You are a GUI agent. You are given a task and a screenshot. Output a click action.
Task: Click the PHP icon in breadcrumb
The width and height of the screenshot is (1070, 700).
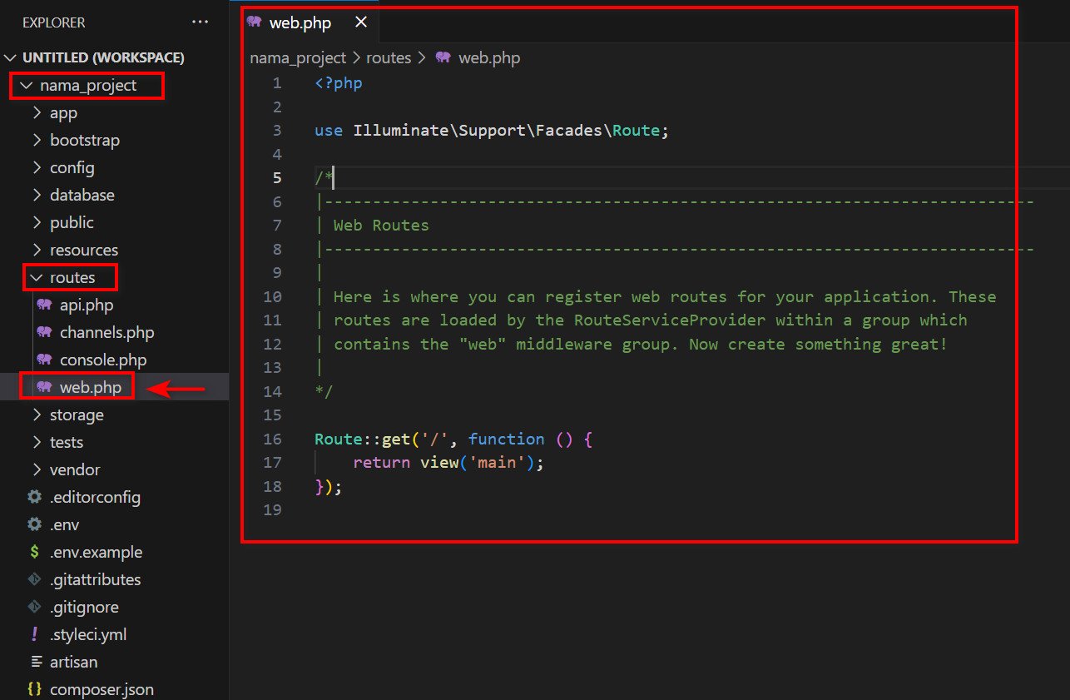(443, 57)
